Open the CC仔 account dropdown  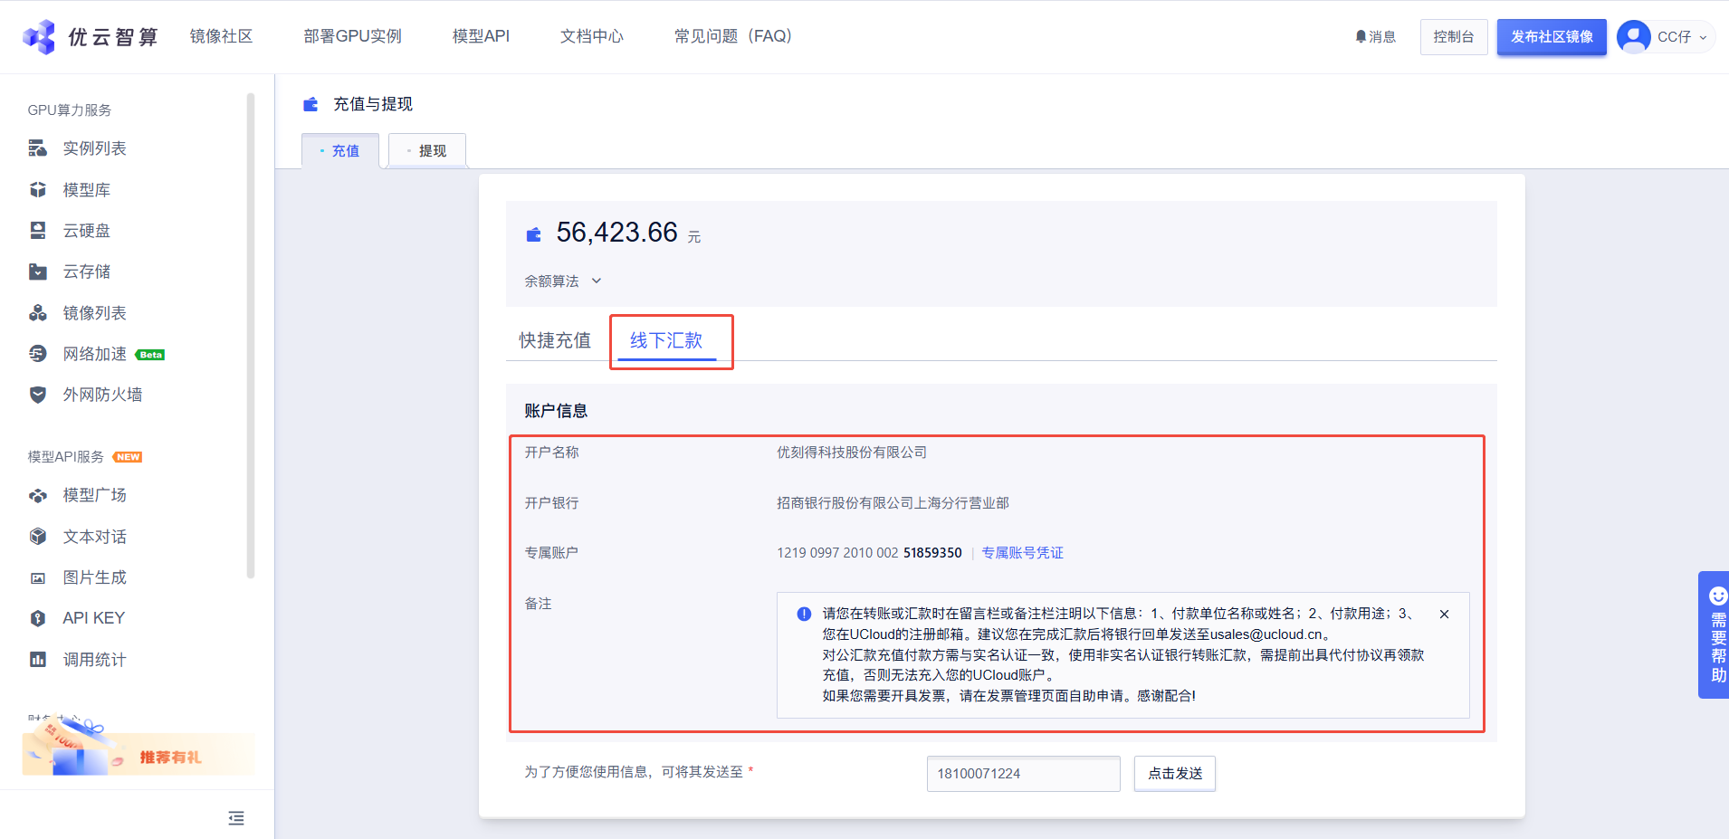pyautogui.click(x=1682, y=37)
